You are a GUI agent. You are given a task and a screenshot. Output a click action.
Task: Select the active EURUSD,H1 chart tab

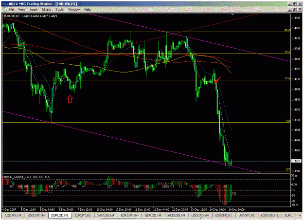(59, 215)
